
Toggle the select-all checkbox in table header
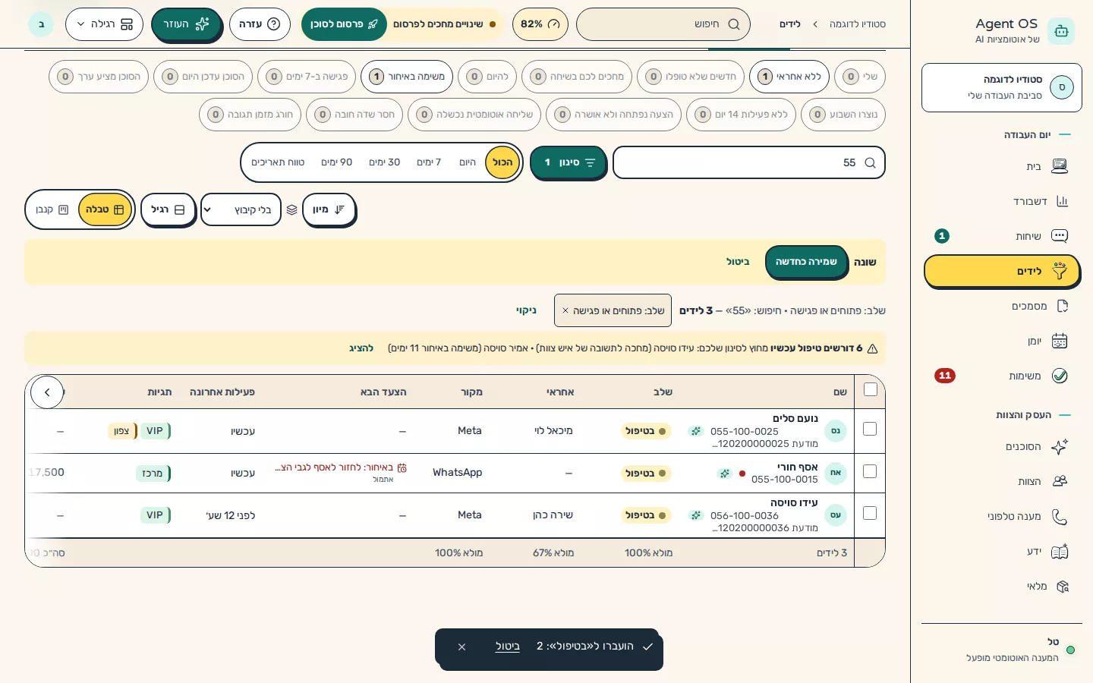click(871, 389)
